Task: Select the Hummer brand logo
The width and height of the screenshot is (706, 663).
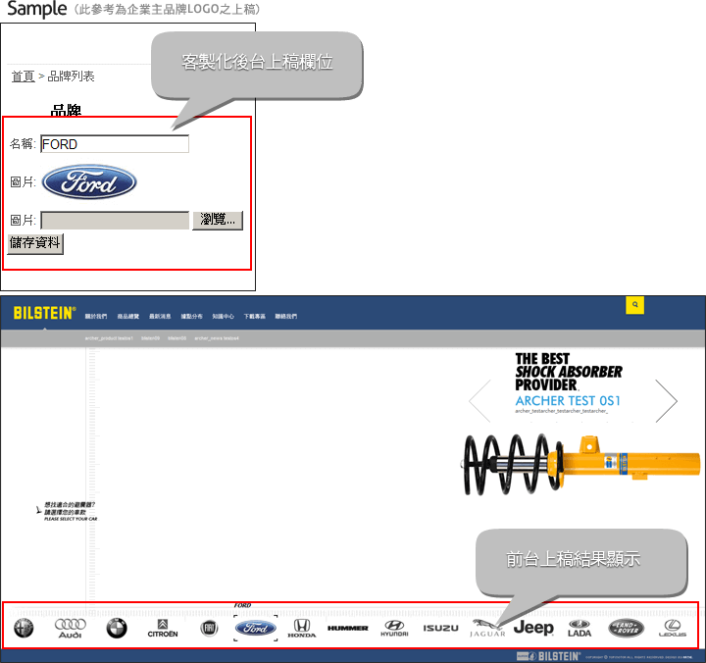Action: (347, 628)
